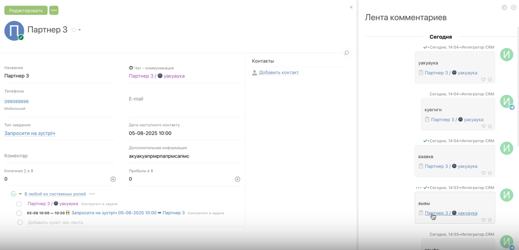Open comment feed settings gear

[504, 7]
